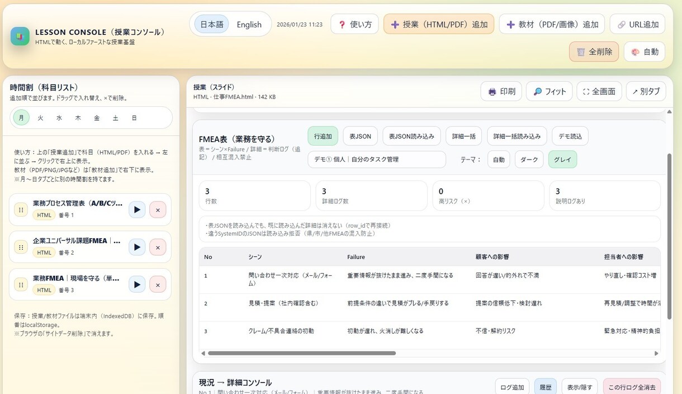Click the 行数 stat card
This screenshot has height=394, width=682.
tap(255, 196)
